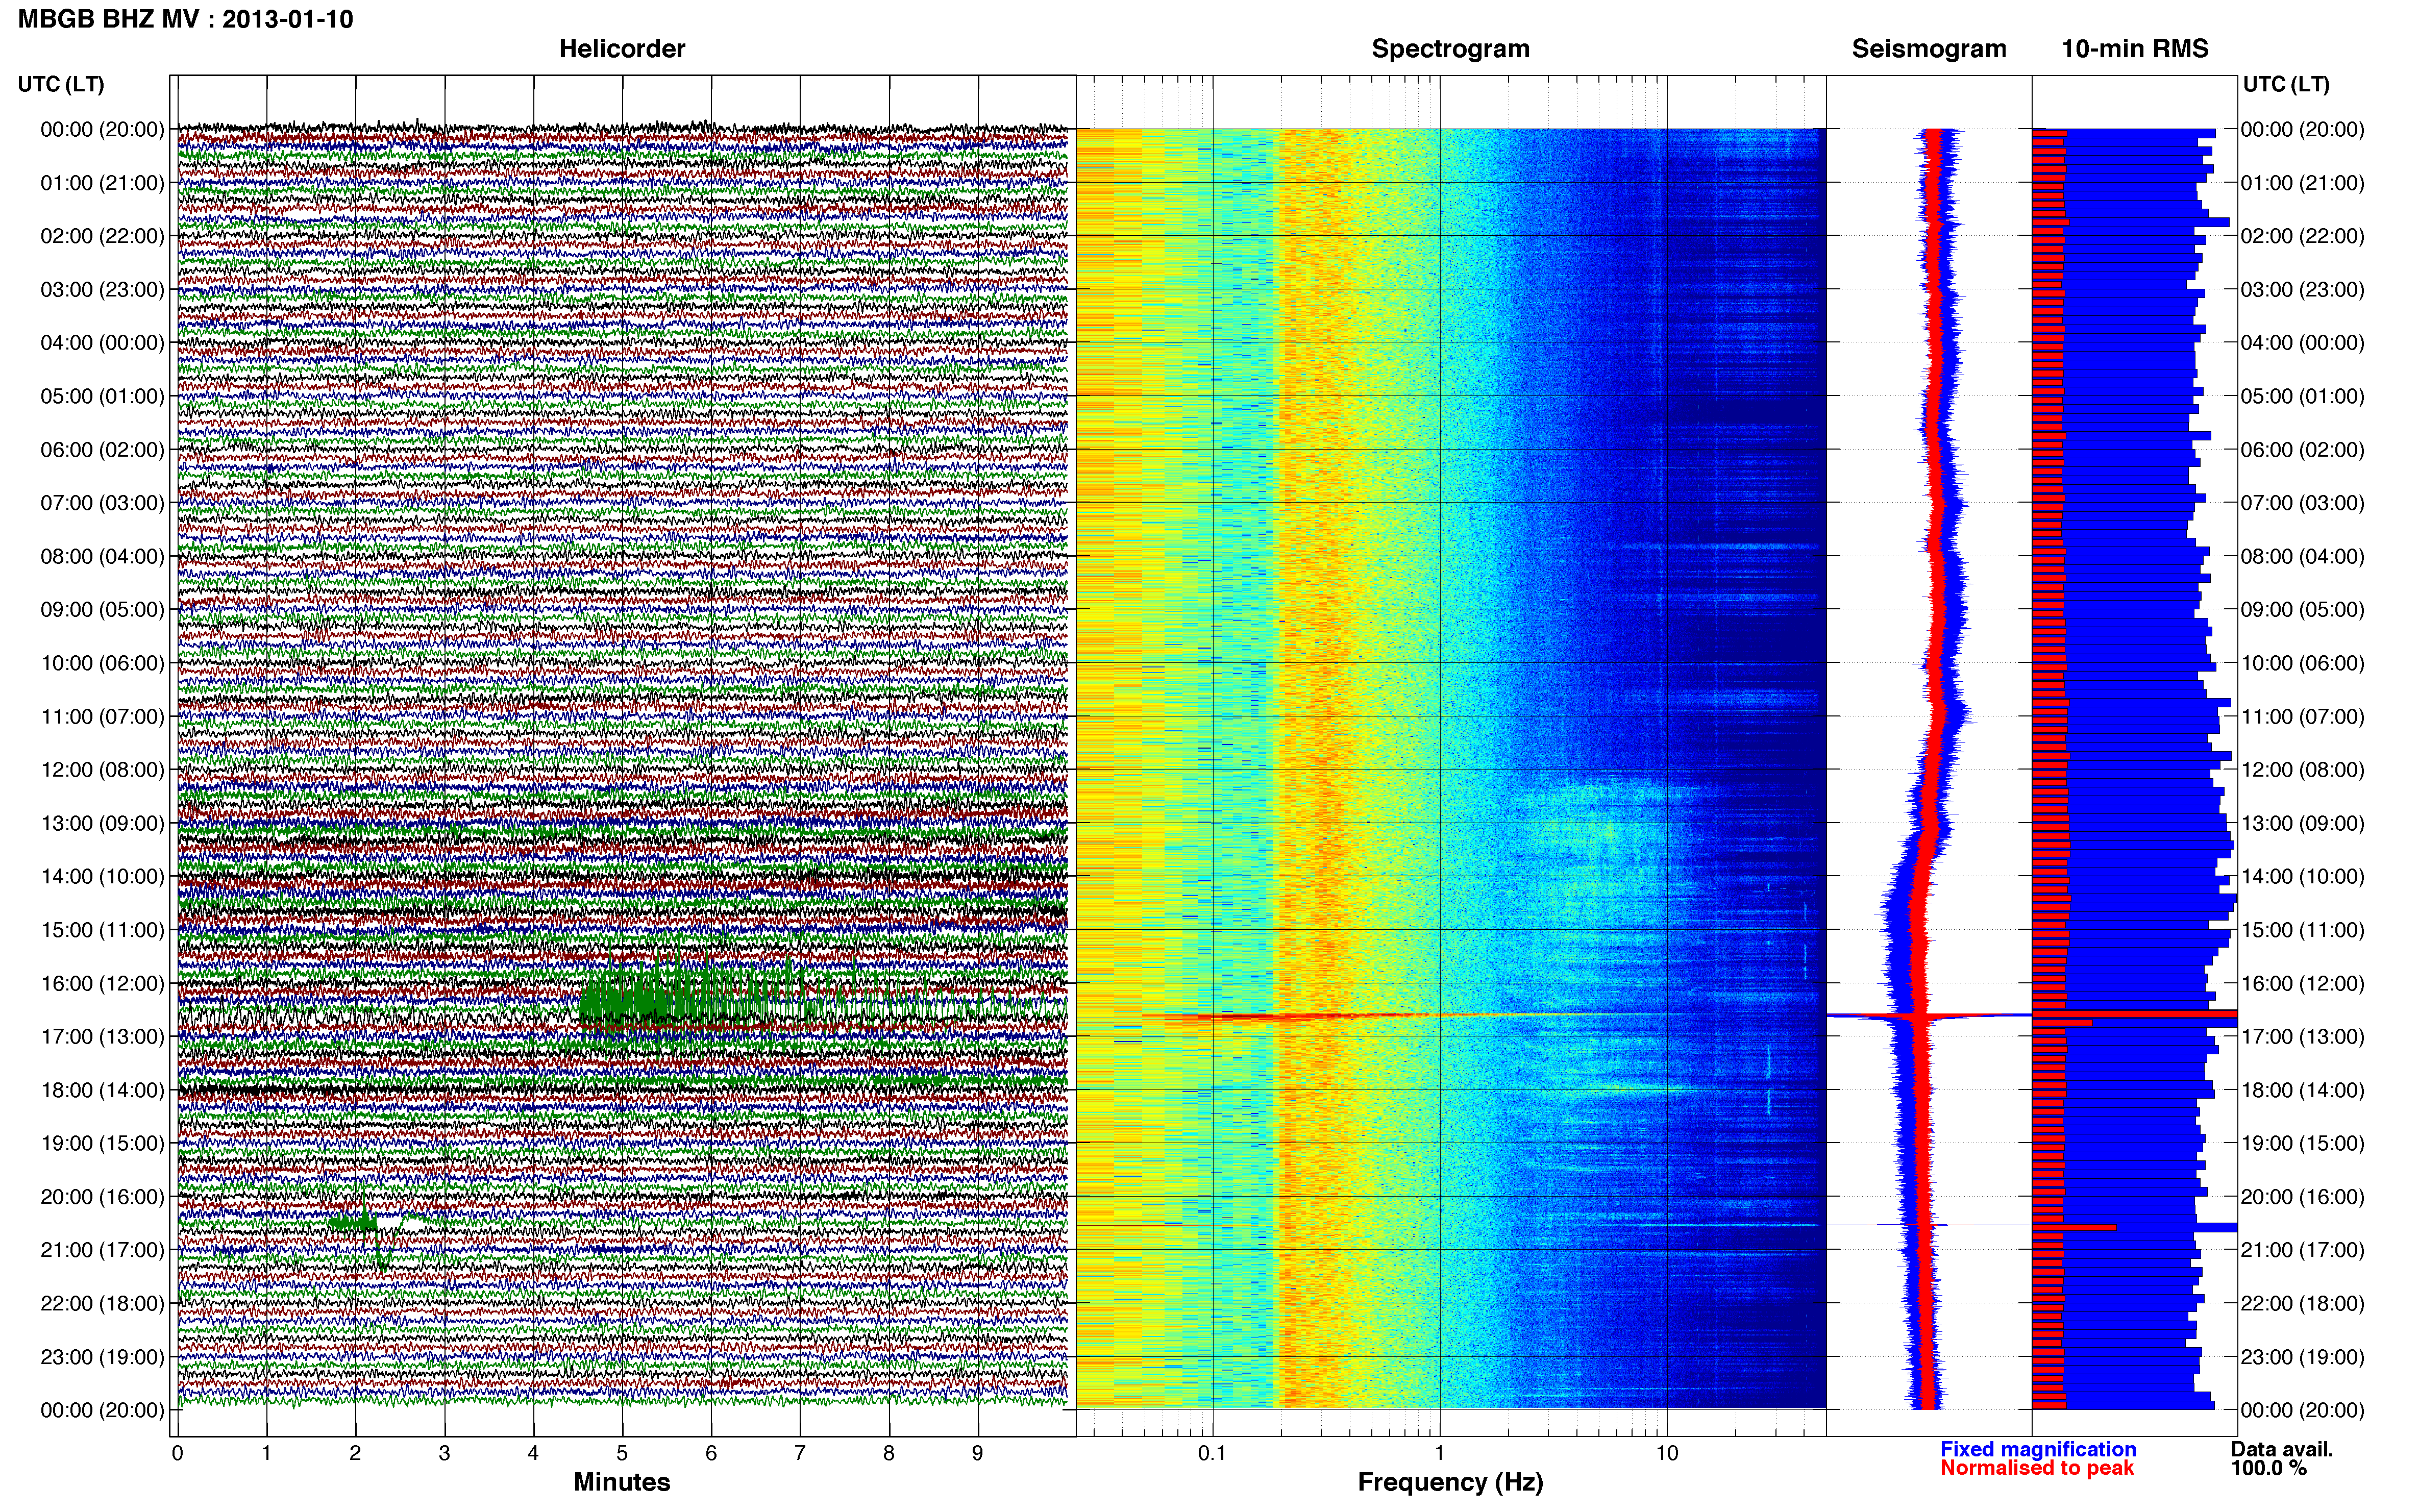This screenshot has width=2419, height=1512.
Task: Click left axis label 04:00 (00:00)
Action: point(102,343)
